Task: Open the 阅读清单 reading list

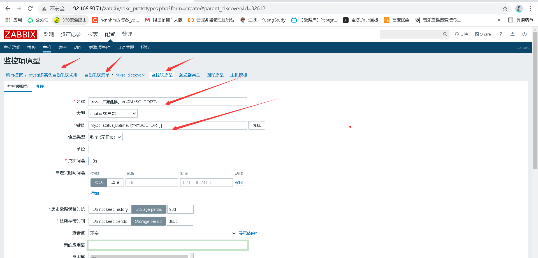Action: (x=521, y=20)
